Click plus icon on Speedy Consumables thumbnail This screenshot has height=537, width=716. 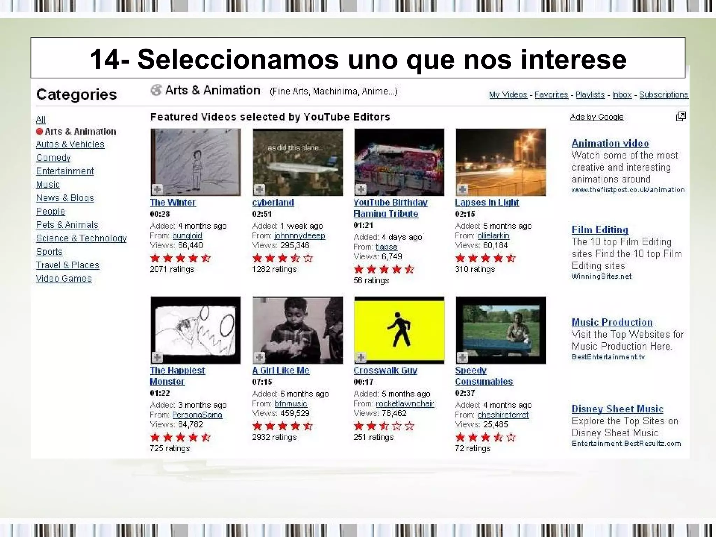[x=462, y=357]
